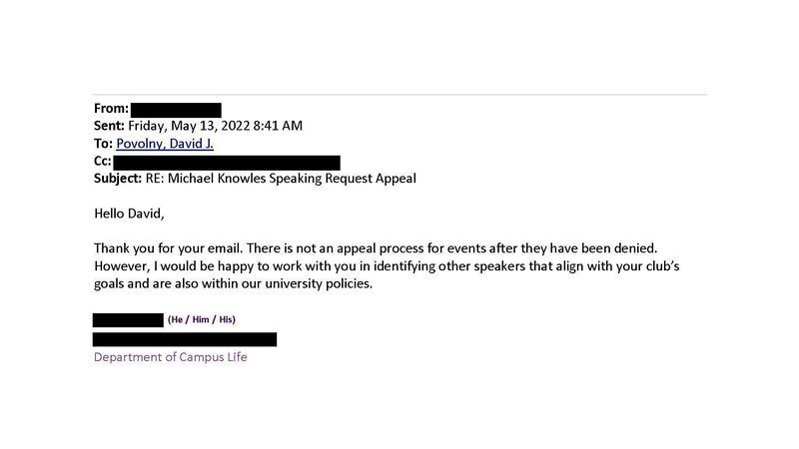Click the redacted signature name block
Image resolution: width=799 pixels, height=449 pixels.
[128, 320]
